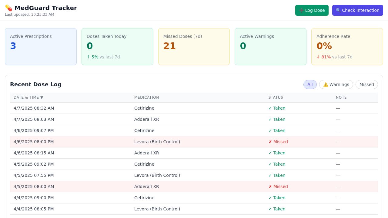Filter the log by Missed
The width and height of the screenshot is (388, 218).
point(367,84)
